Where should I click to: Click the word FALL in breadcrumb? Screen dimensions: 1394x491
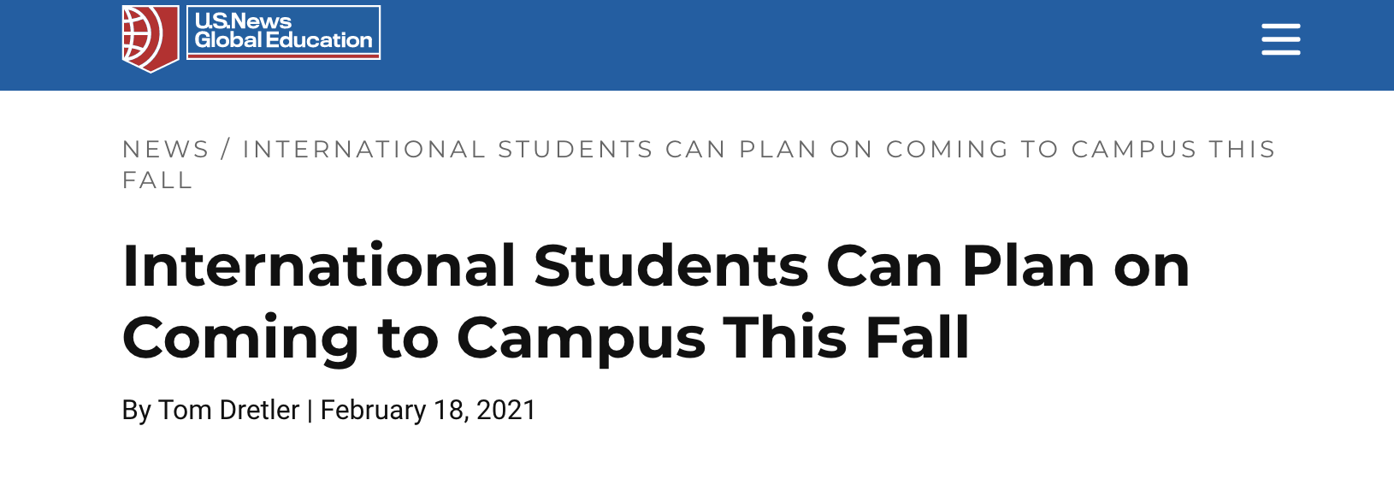(x=157, y=180)
